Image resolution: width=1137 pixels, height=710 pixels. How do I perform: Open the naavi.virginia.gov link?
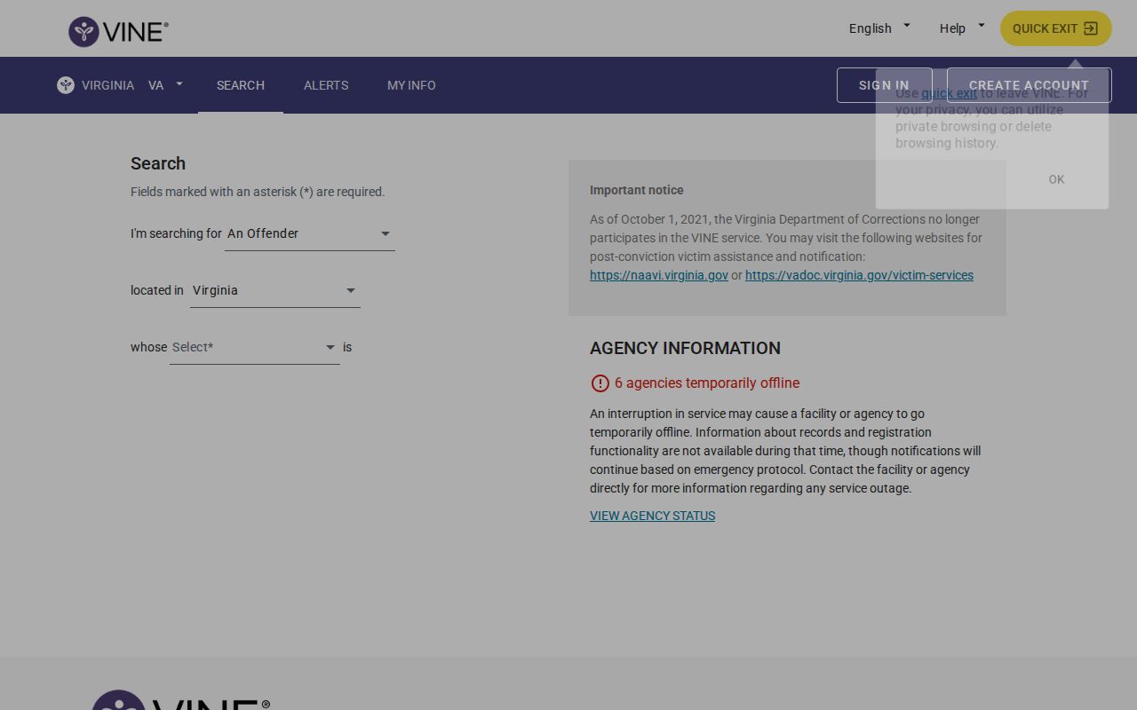(x=659, y=275)
